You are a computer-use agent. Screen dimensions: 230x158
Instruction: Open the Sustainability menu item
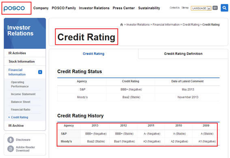149,8
